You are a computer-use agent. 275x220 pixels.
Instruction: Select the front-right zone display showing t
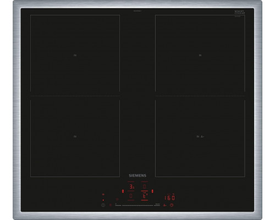point(145,196)
